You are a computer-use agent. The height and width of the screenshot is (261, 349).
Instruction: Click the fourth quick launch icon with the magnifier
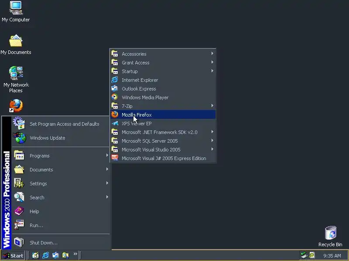pyautogui.click(x=65, y=255)
